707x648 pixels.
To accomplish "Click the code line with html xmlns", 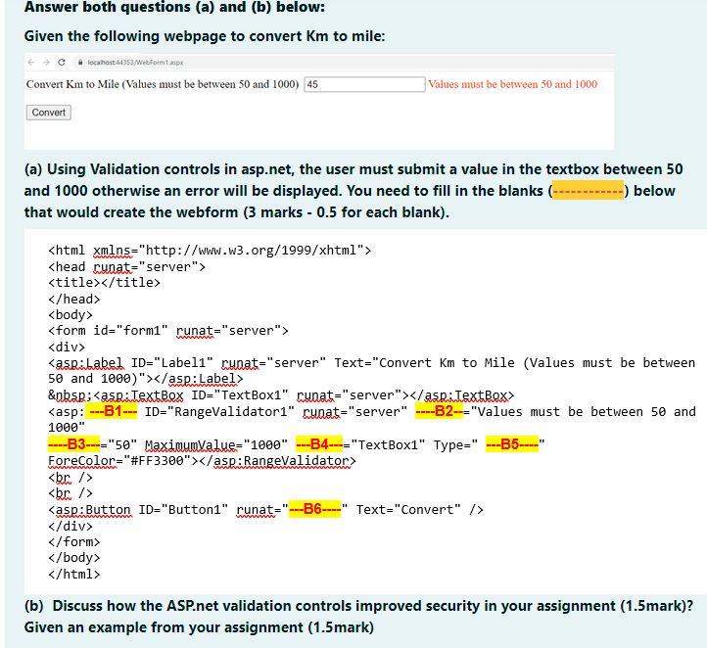I will (x=210, y=251).
